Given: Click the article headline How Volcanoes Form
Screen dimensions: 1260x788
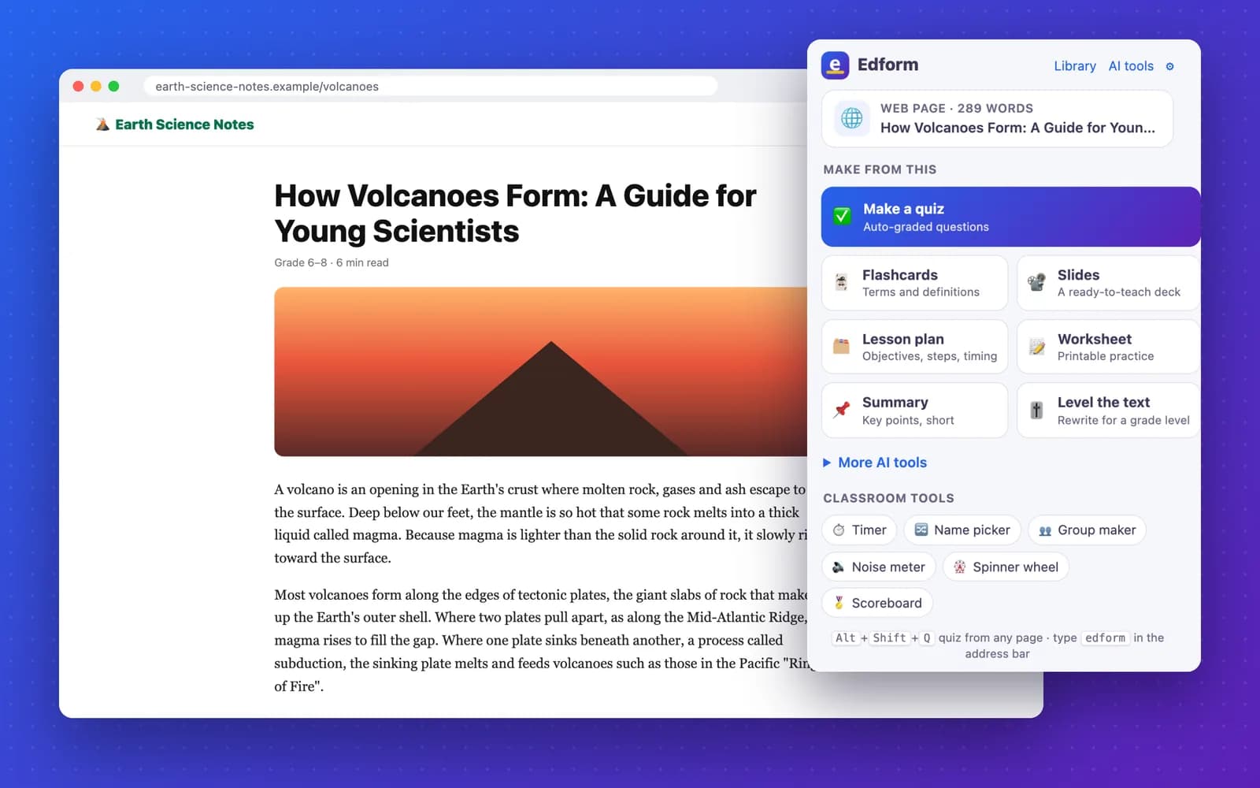Looking at the screenshot, I should [515, 214].
